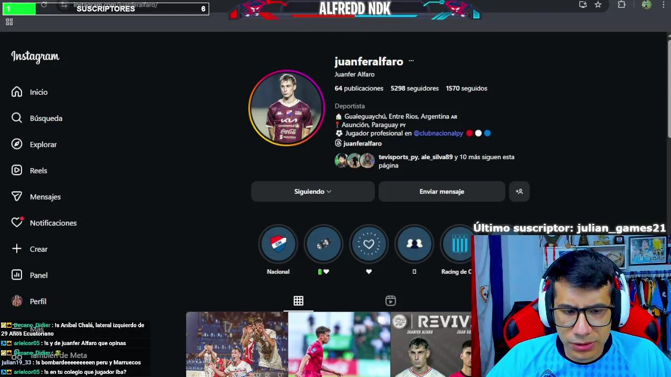Image resolution: width=671 pixels, height=377 pixels.
Task: Open second post thumbnail with pink jersey
Action: (339, 344)
